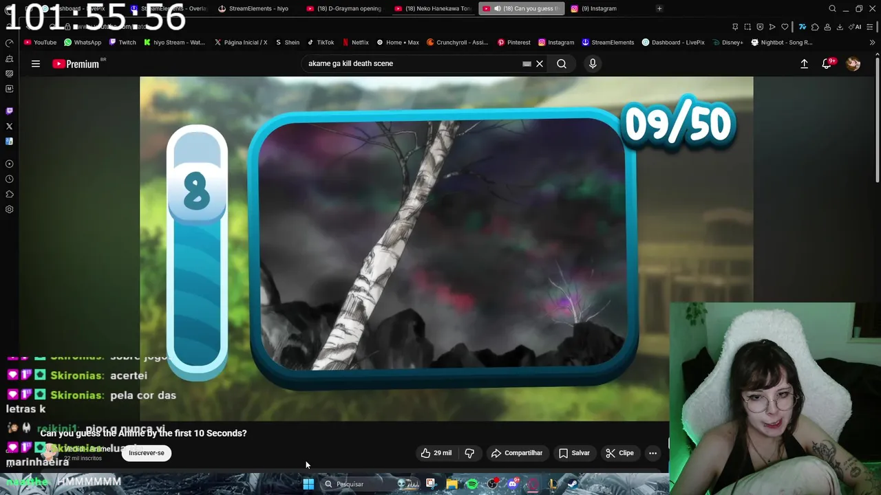Expand the bookmarks bar overflow chevron

(872, 43)
